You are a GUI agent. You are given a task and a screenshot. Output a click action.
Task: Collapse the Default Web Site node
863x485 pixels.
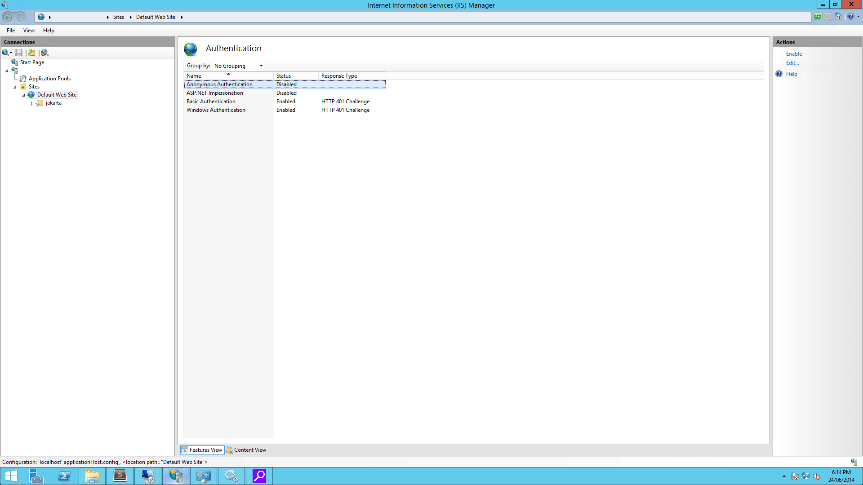(x=23, y=95)
